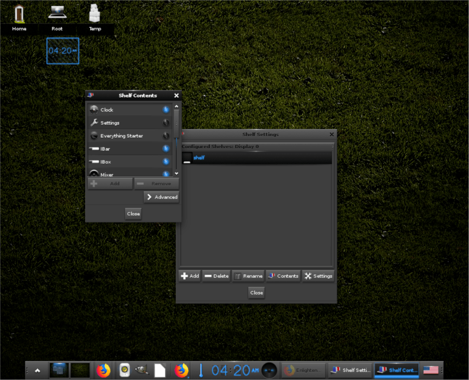The width and height of the screenshot is (469, 380).
Task: Toggle the Clock gadget on or off
Action: pos(165,109)
